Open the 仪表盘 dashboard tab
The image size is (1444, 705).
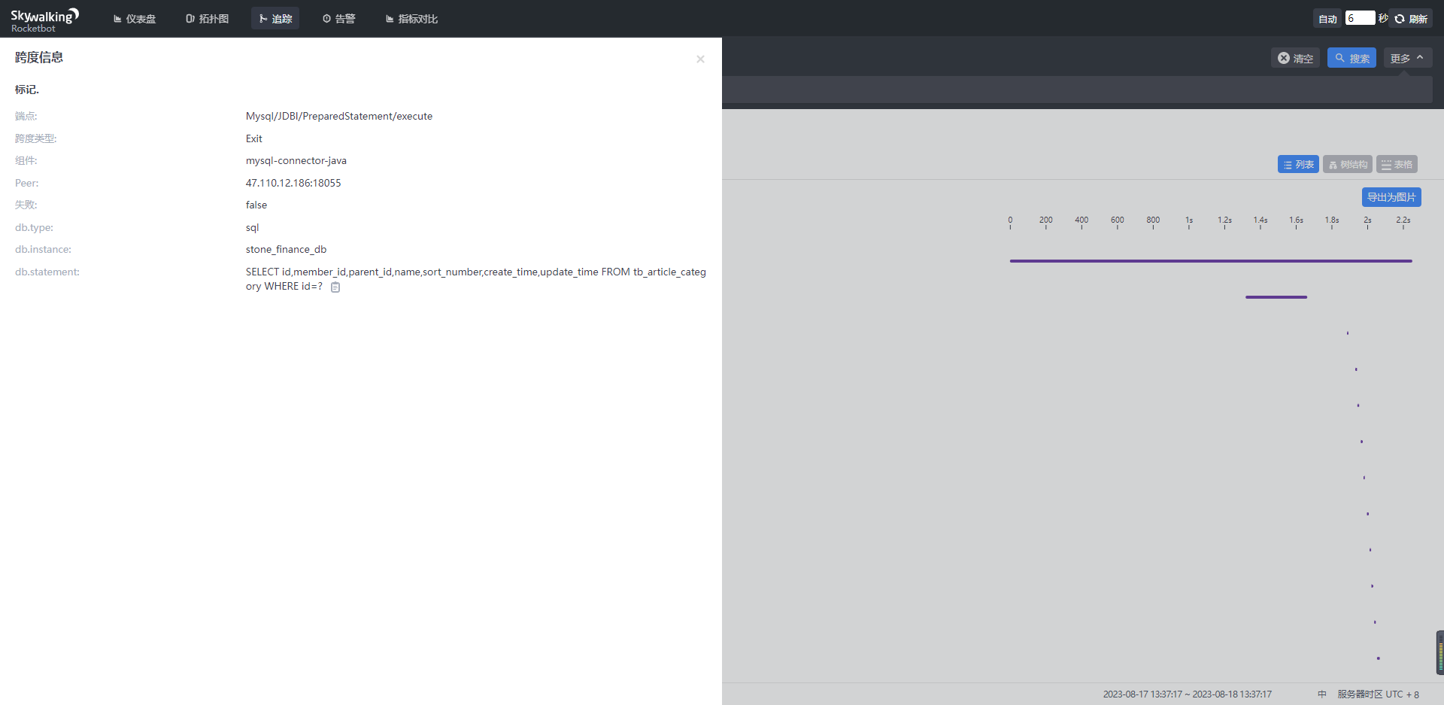[135, 19]
